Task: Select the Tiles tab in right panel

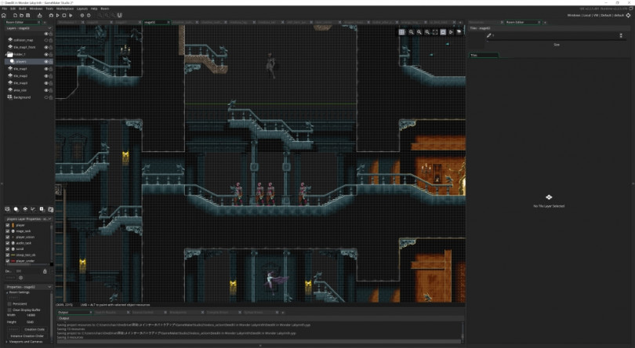Action: [x=484, y=55]
